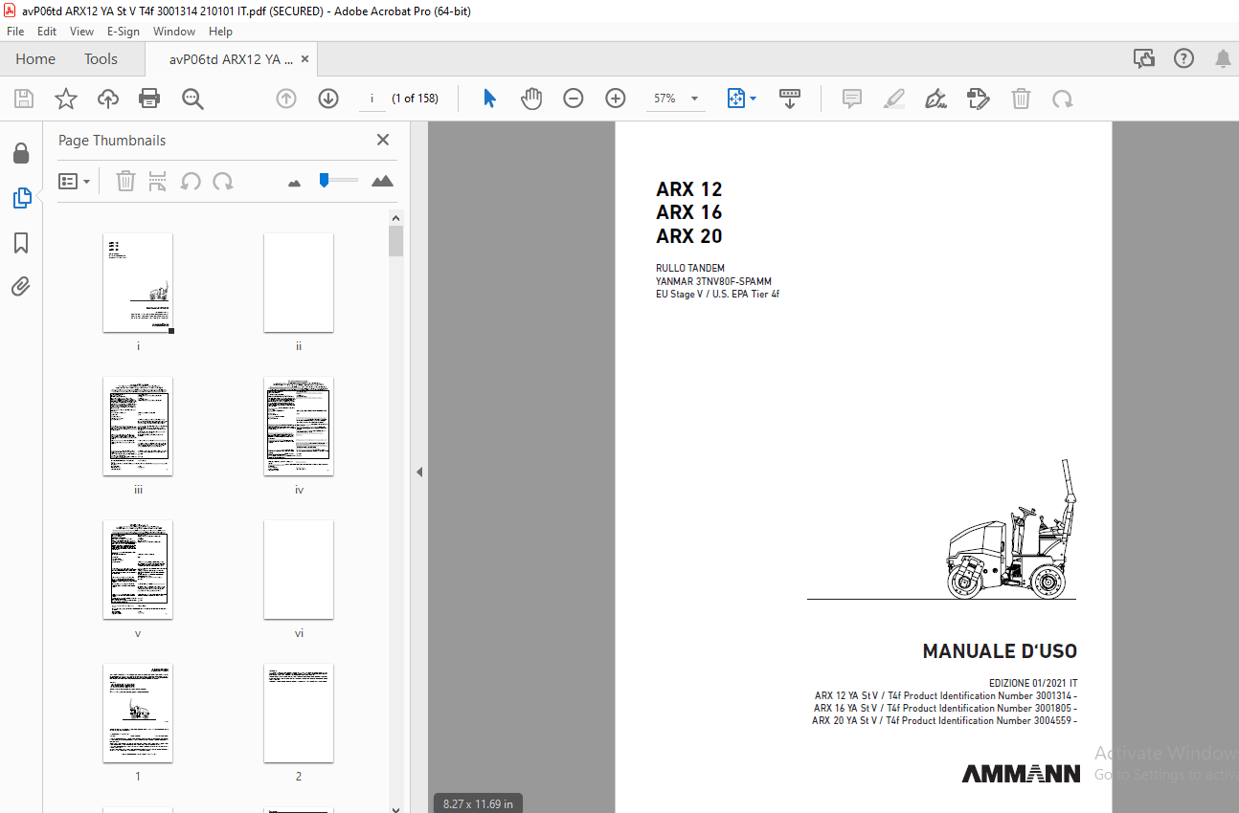This screenshot has width=1239, height=813.
Task: Click the trash icon in the main toolbar
Action: [x=1022, y=99]
